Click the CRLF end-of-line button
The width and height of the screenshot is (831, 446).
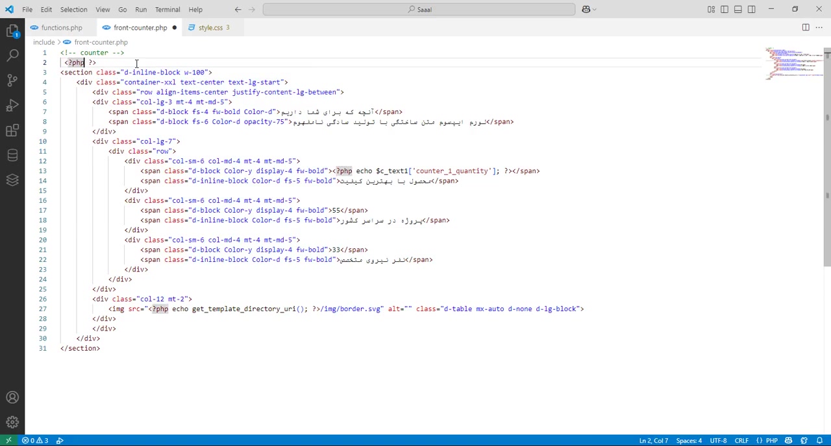[741, 441]
